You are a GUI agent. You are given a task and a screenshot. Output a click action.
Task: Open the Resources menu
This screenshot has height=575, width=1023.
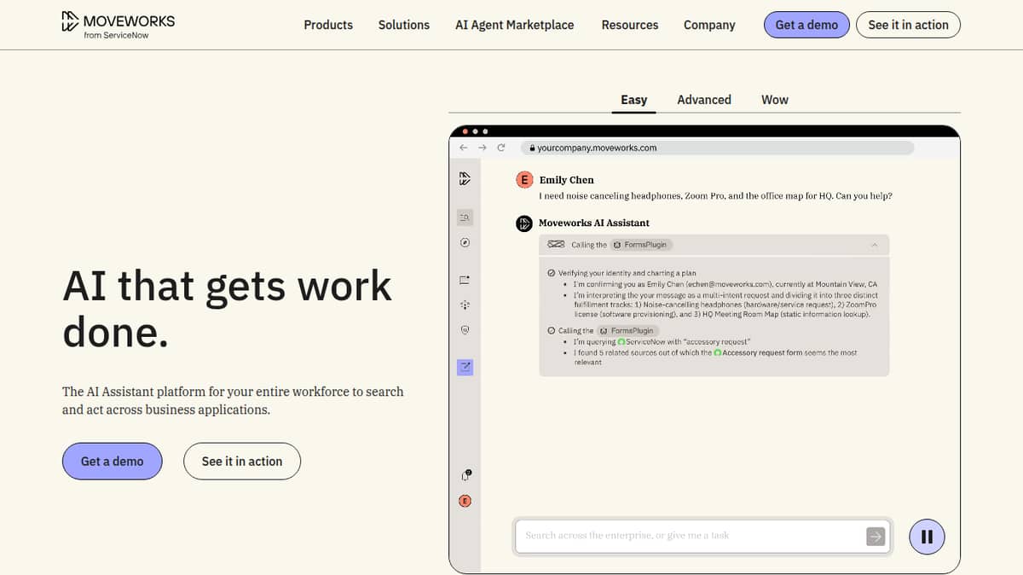(x=630, y=25)
